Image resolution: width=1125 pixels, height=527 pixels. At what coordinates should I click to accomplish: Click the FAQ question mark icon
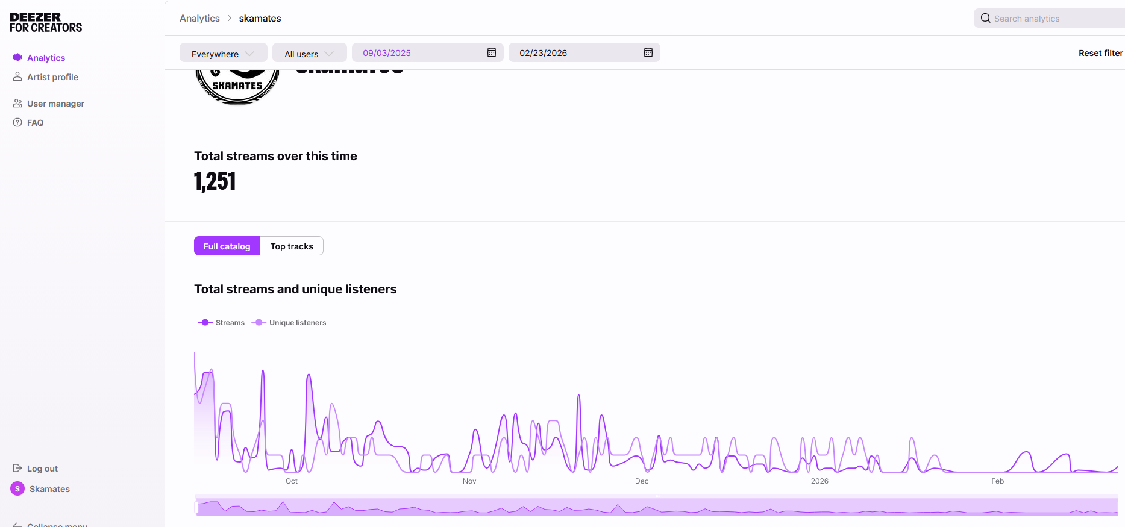pos(17,122)
